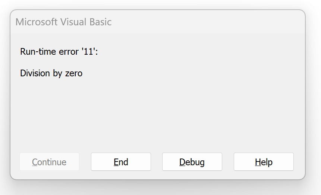
Task: Click the "Run-time error '11':" text
Action: pyautogui.click(x=59, y=51)
